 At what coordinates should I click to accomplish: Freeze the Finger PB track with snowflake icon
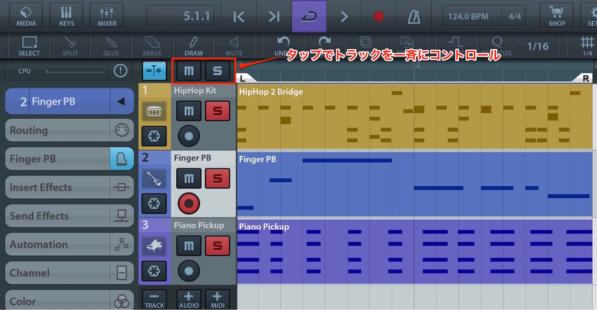pos(154,204)
